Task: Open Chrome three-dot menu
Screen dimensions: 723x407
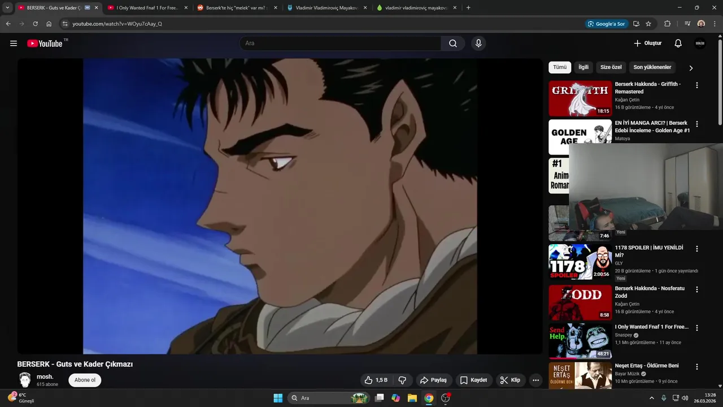Action: [715, 24]
